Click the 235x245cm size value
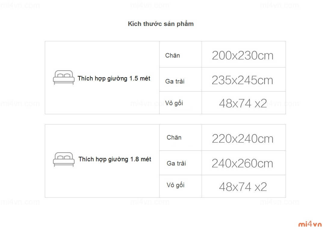Screen dimensions: 325x230 [242, 80]
